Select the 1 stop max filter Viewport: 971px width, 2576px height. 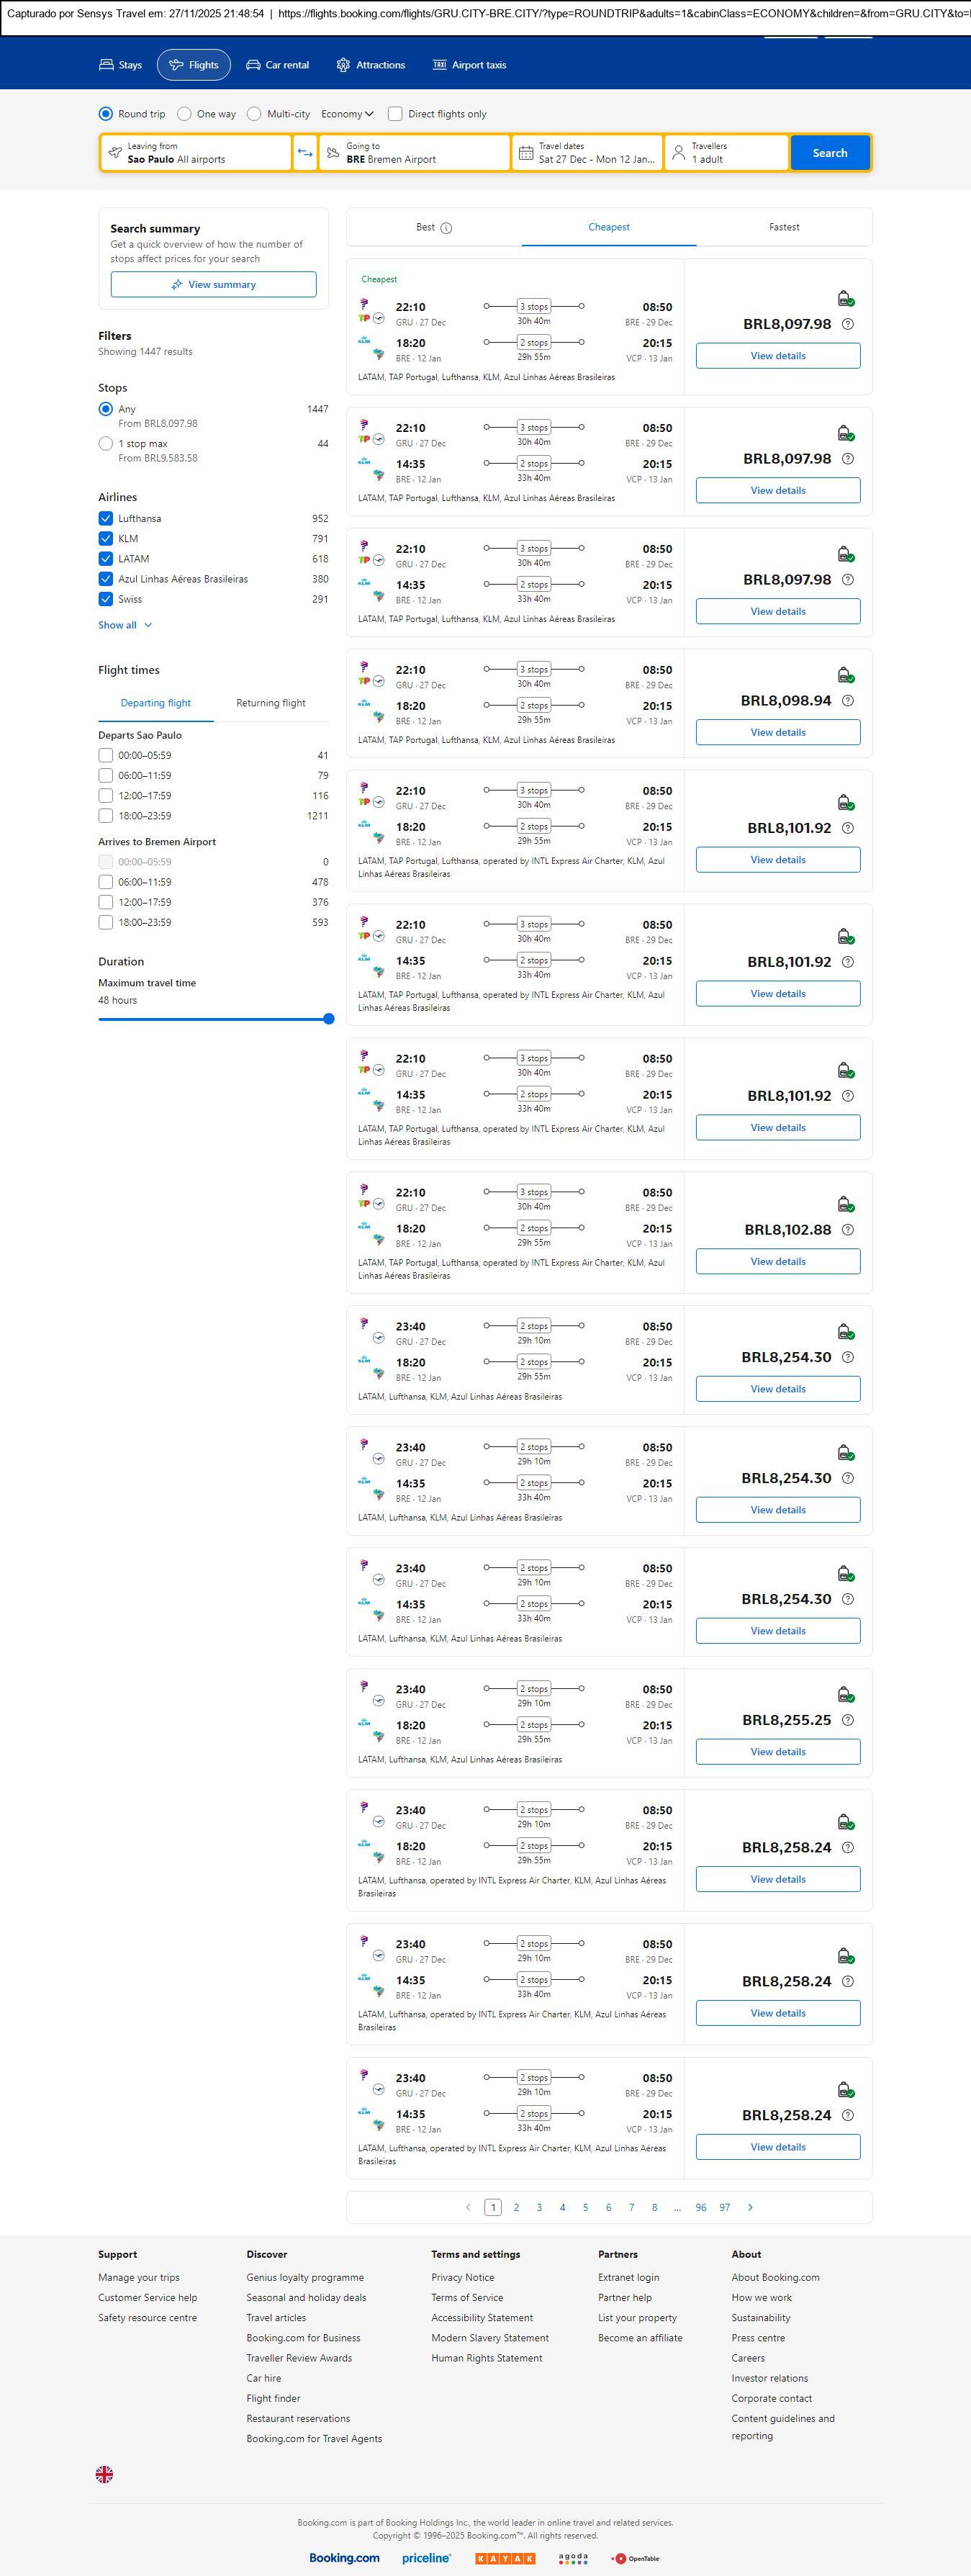point(106,443)
